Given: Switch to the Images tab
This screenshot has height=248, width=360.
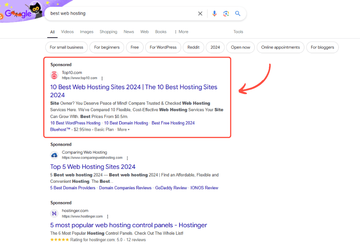Looking at the screenshot, I should pos(86,32).
